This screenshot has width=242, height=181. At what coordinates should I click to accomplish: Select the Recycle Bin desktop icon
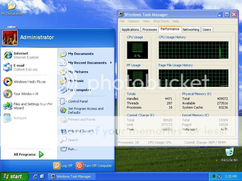point(230,152)
